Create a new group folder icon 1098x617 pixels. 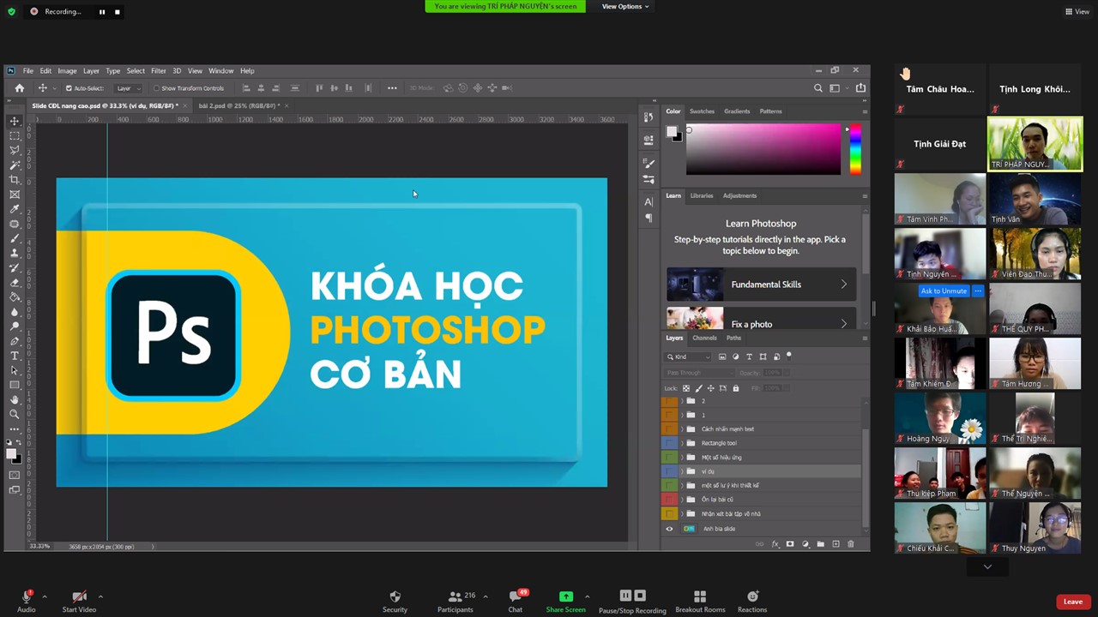point(820,544)
